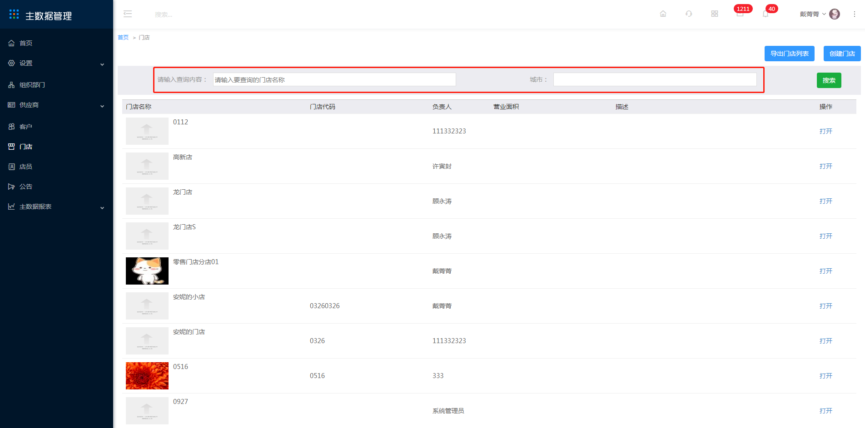The width and height of the screenshot is (865, 428).
Task: Click the 设置 gear icon in sidebar
Action: click(11, 63)
